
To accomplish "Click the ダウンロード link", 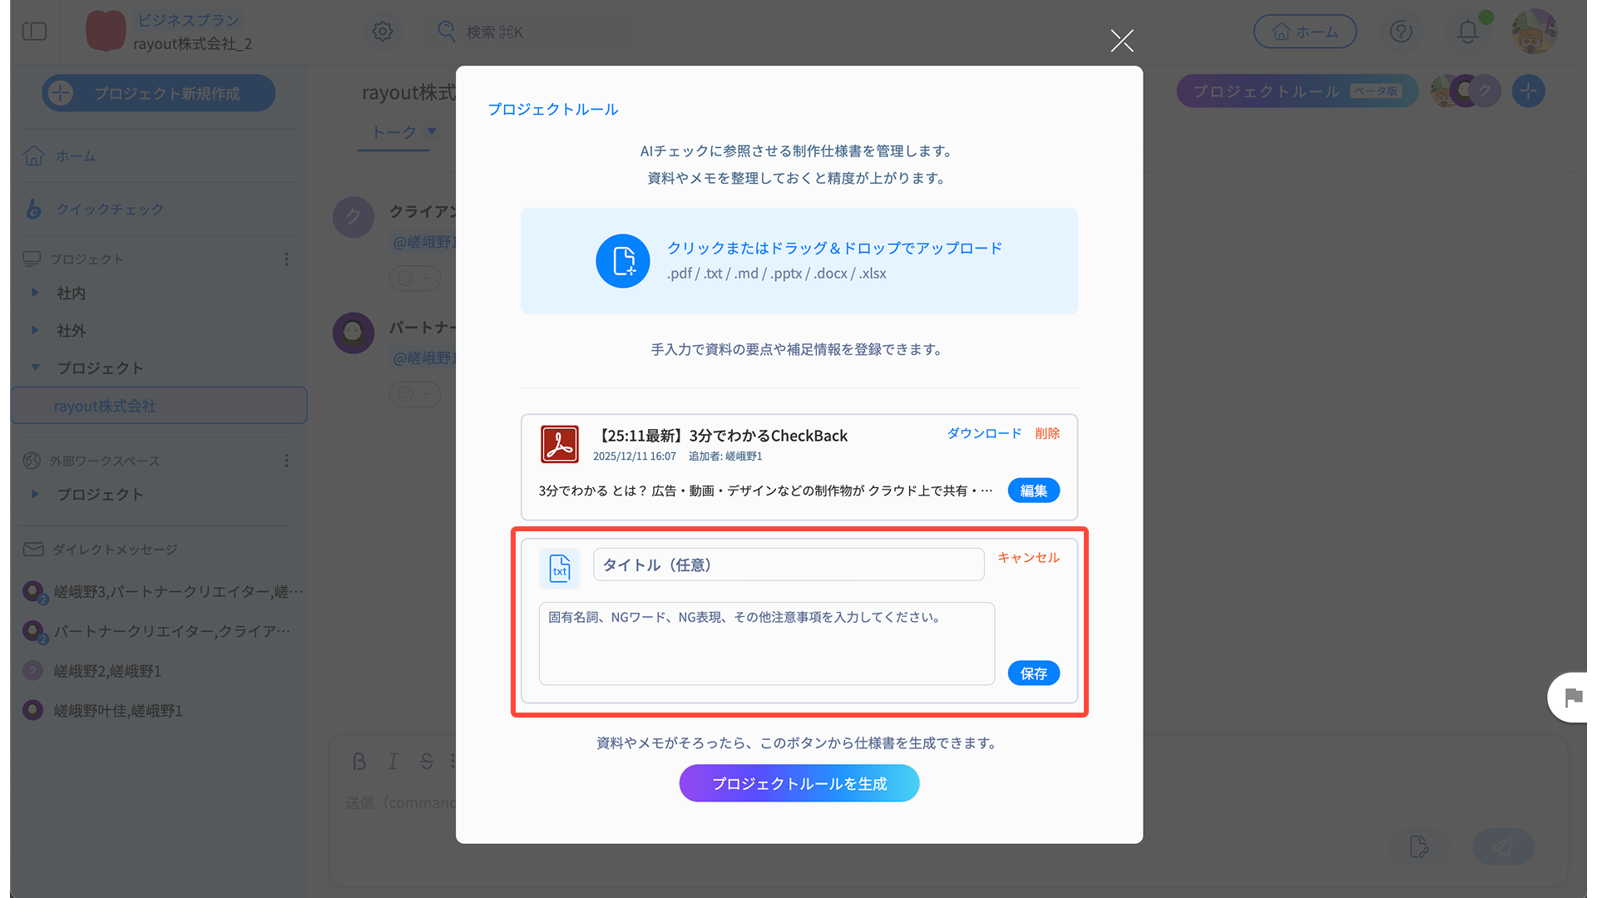I will [x=984, y=433].
